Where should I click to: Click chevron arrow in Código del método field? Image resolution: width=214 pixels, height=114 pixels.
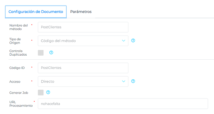point(123,41)
